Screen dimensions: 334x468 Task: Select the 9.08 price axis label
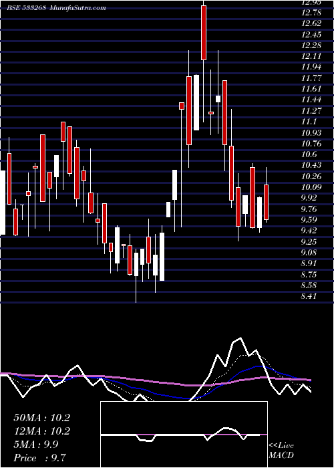coord(309,253)
